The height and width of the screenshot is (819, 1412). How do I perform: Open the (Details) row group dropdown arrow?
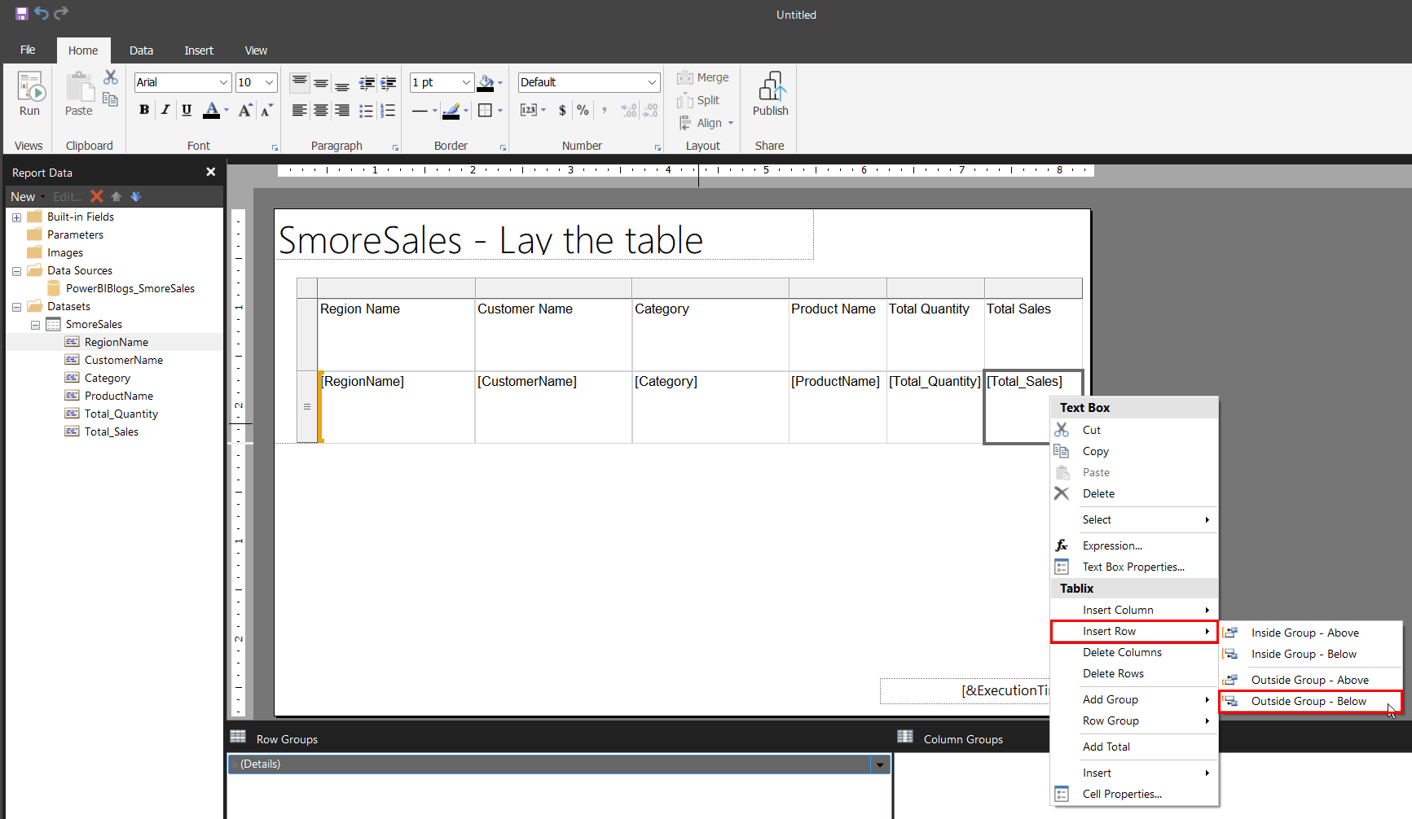(x=880, y=764)
